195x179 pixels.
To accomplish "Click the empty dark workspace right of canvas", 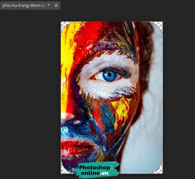I will click(179, 97).
